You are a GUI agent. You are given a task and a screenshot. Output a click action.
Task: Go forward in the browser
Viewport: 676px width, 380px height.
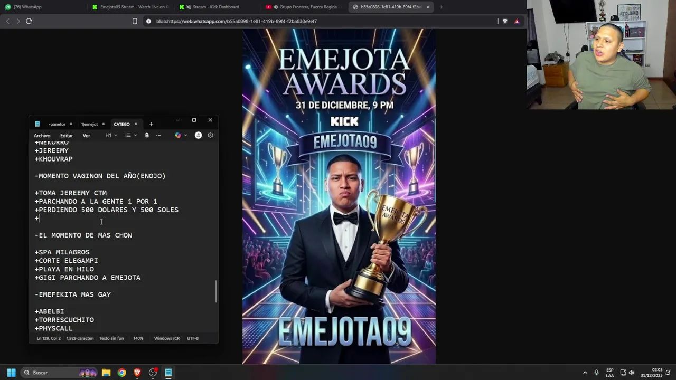tap(18, 21)
